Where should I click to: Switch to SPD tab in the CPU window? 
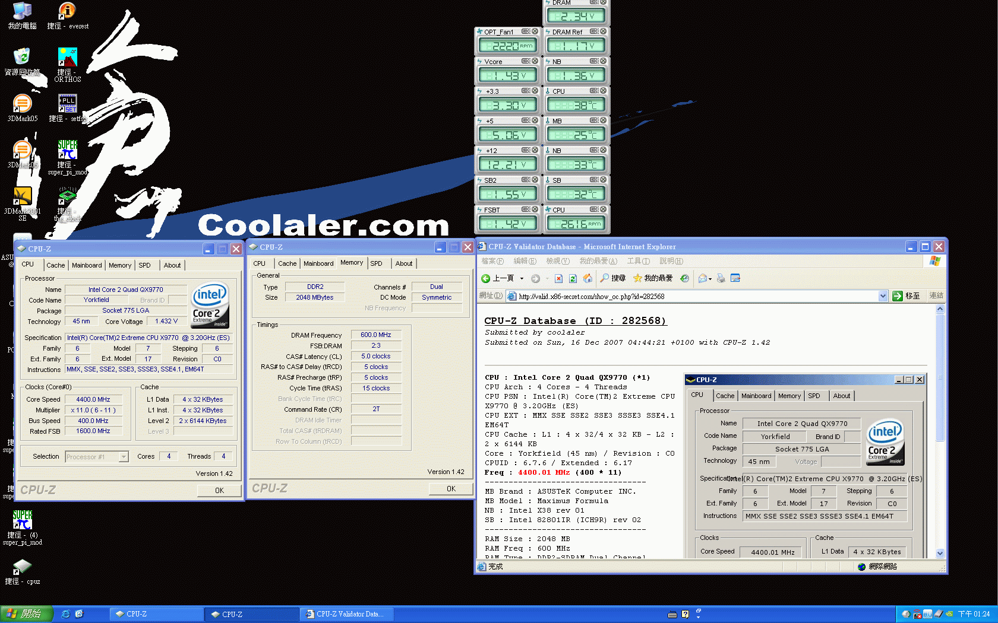pos(144,265)
